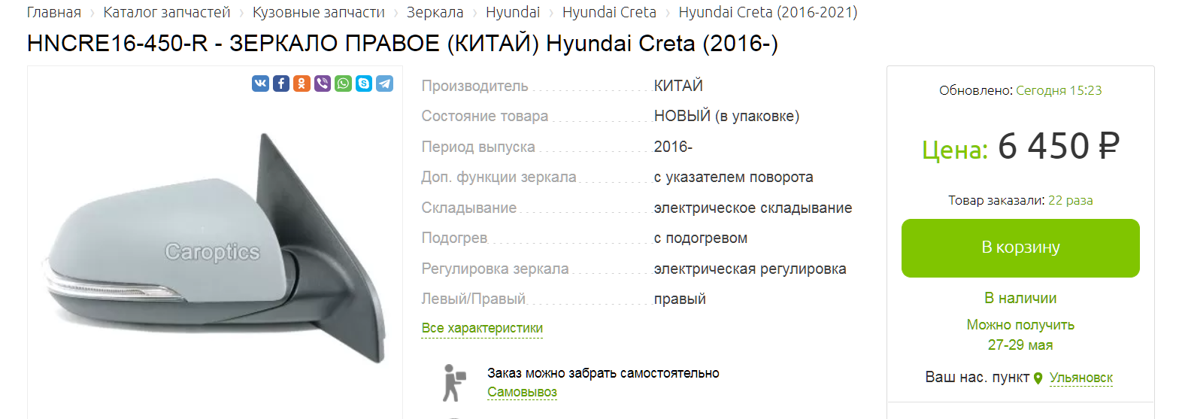Click Производитель value КИТАЙ
1179x419 pixels.
678,86
